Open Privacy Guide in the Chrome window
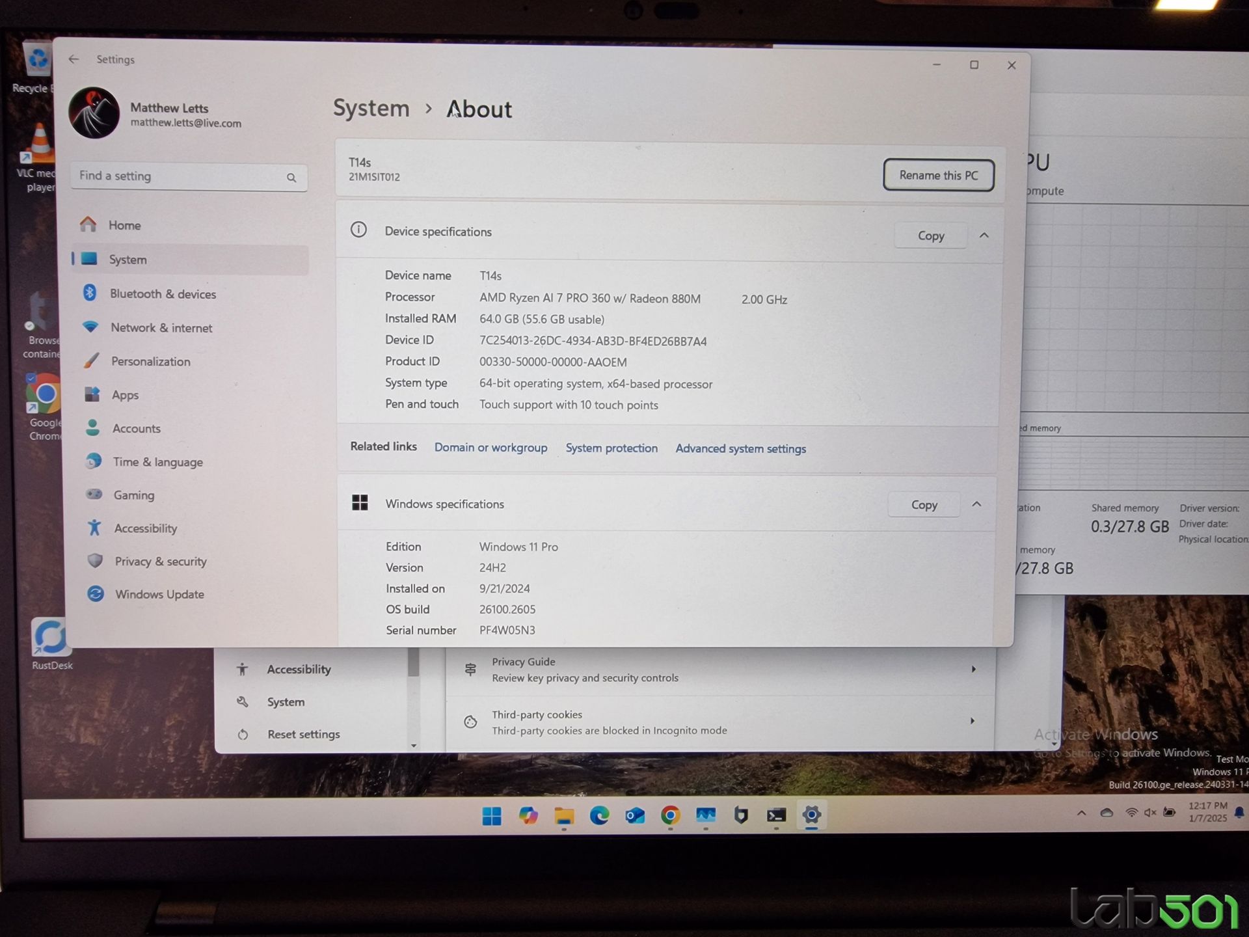The width and height of the screenshot is (1249, 937). [720, 670]
